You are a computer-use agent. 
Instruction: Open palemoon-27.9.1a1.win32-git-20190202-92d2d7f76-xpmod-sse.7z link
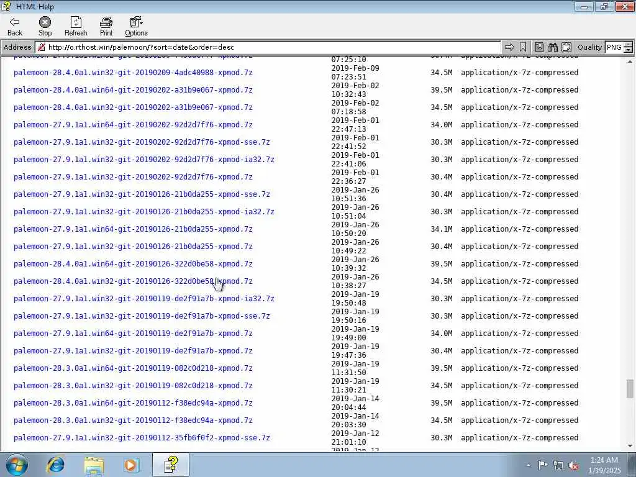point(142,142)
